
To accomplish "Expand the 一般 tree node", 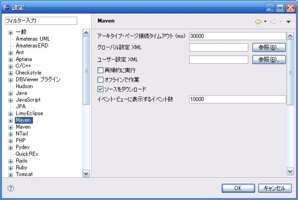I will click(x=11, y=33).
